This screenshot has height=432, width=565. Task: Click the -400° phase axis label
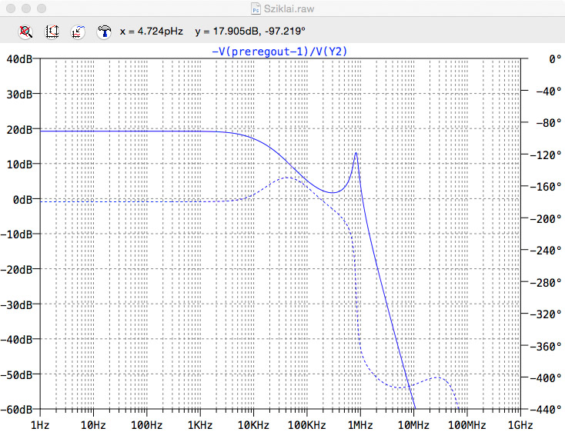point(547,378)
